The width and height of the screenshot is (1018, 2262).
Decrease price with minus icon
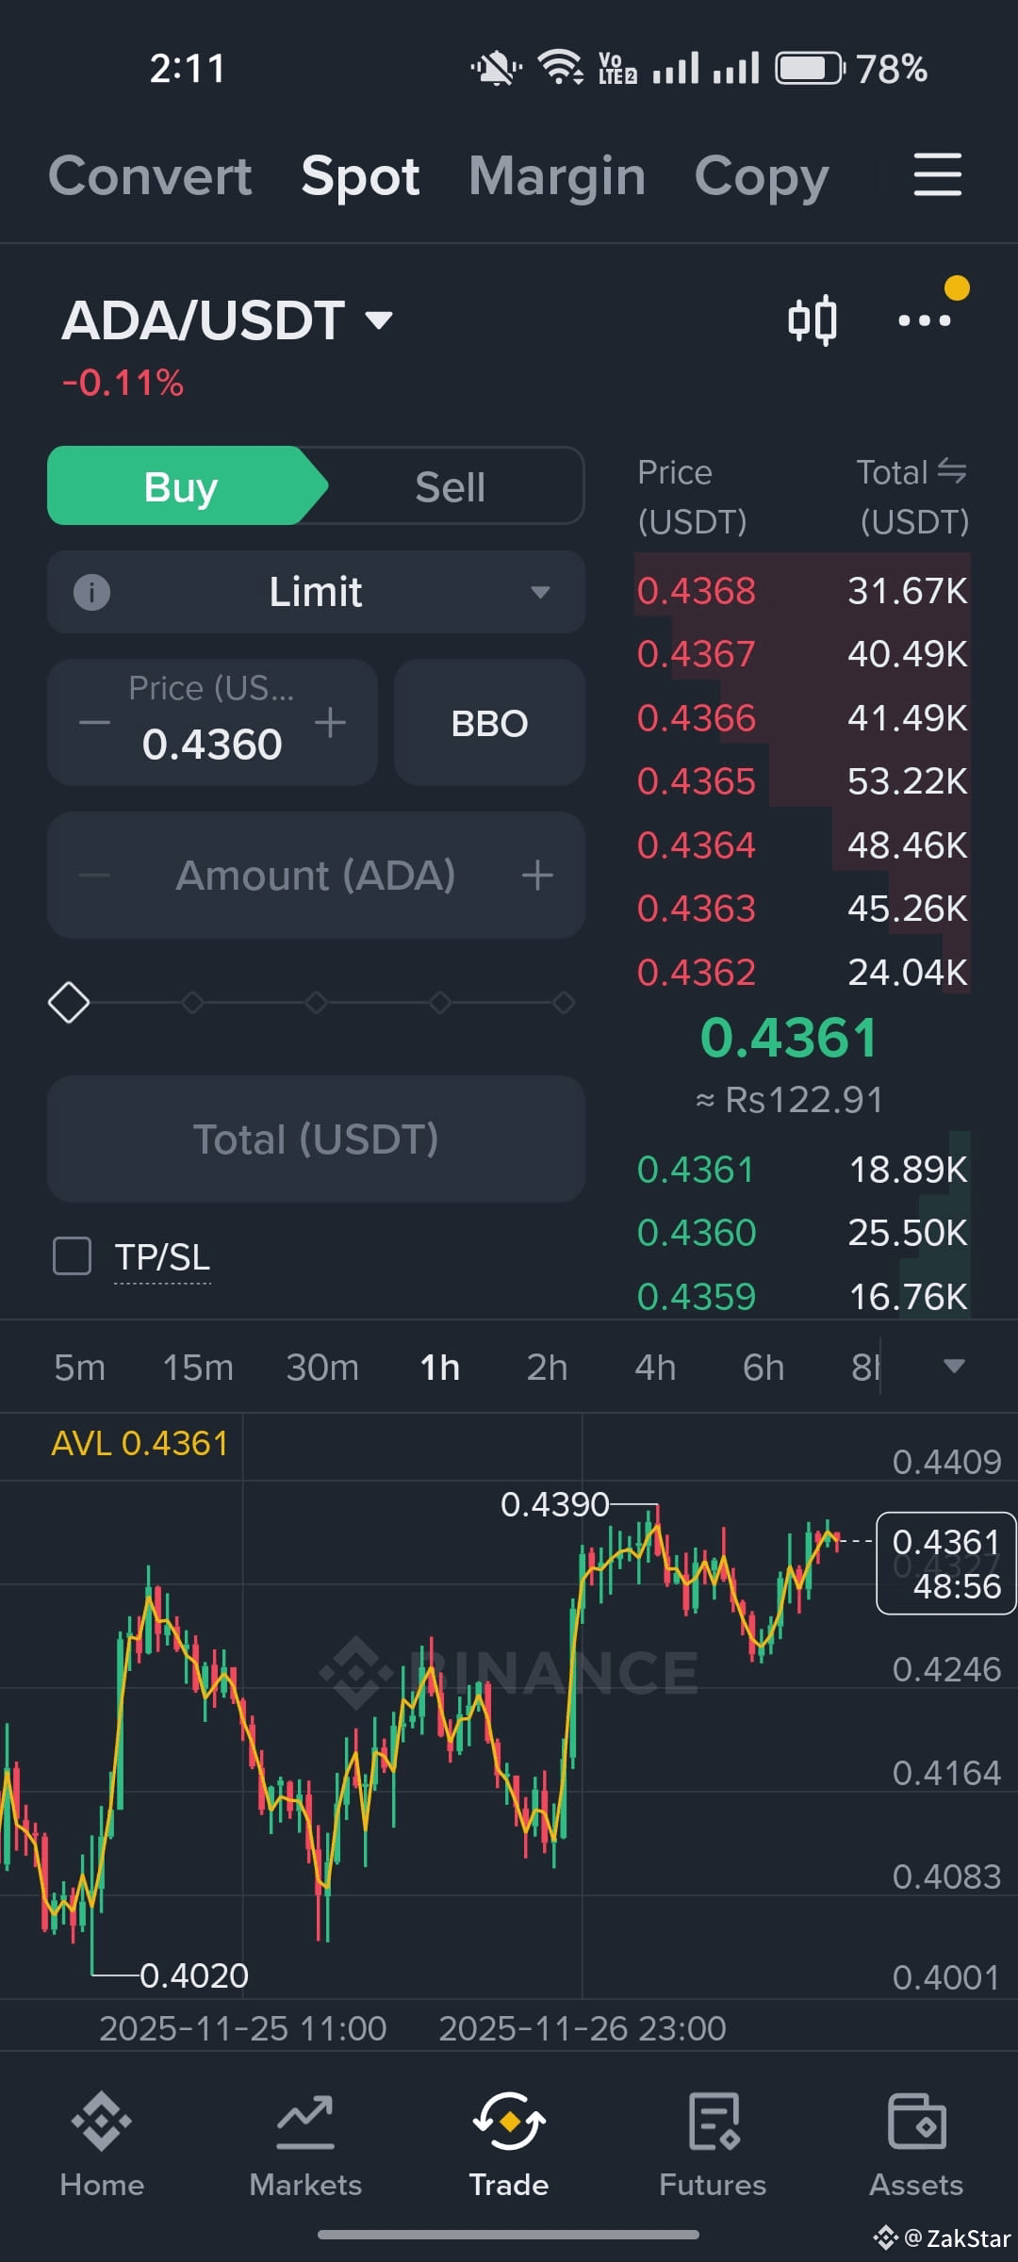[x=94, y=724]
